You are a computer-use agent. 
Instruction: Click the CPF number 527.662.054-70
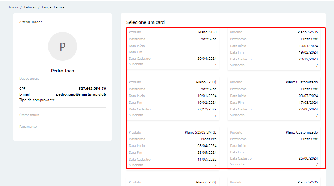92,89
